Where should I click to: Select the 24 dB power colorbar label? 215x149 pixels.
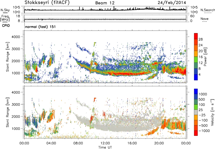coord(200,45)
